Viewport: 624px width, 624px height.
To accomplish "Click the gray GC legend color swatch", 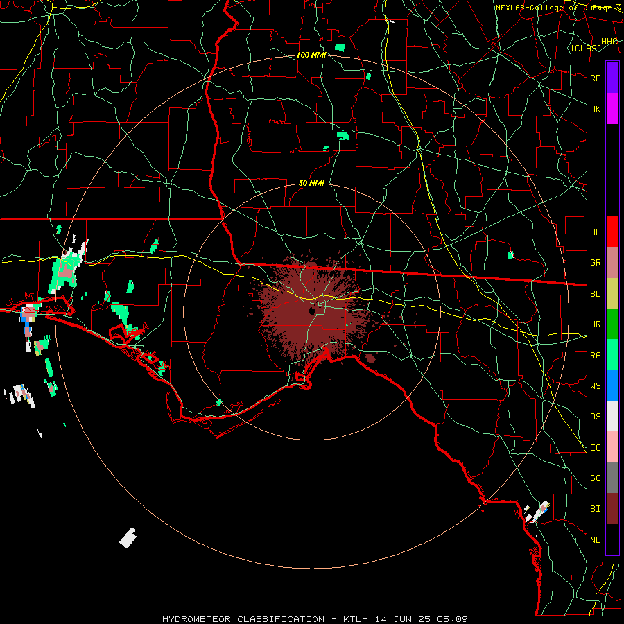I will tap(612, 478).
